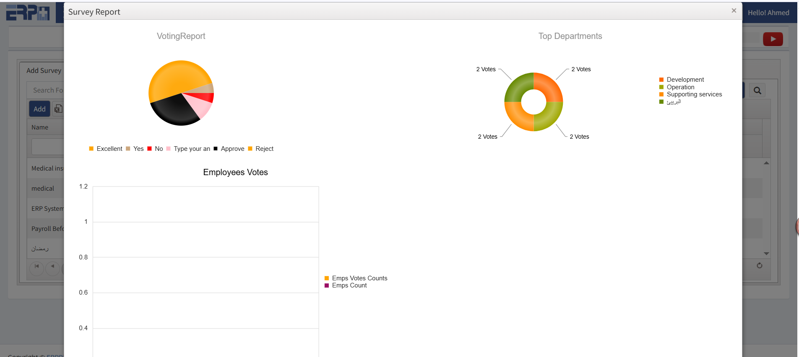Click the Name filter input field
Image resolution: width=799 pixels, height=357 pixels.
coord(48,147)
